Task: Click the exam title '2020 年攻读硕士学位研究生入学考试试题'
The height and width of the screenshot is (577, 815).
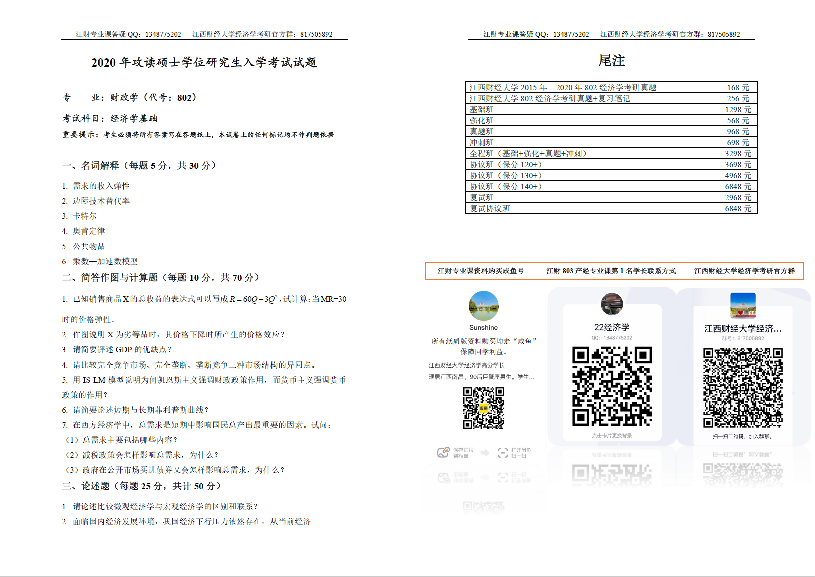Action: point(204,62)
